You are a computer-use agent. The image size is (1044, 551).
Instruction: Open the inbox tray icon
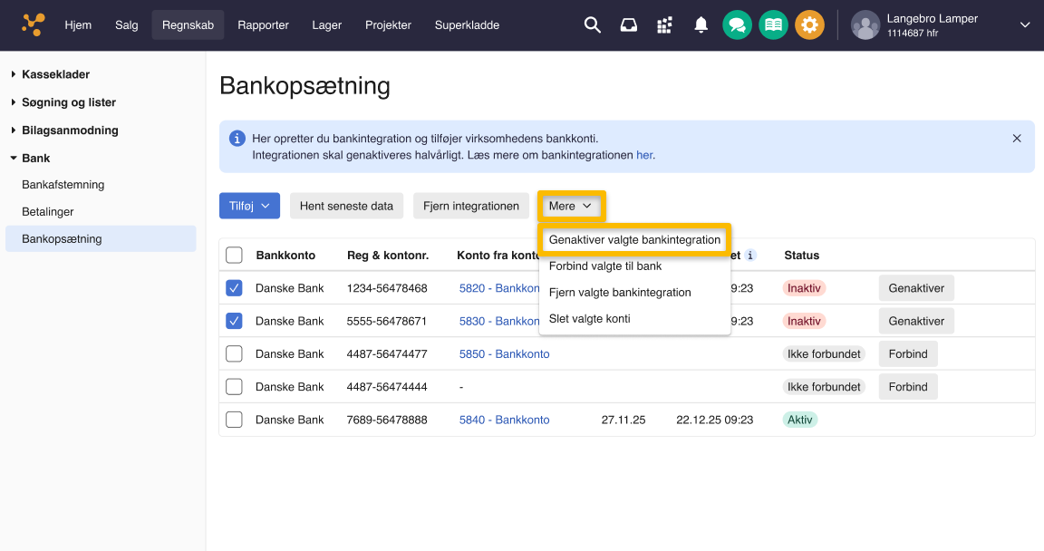pyautogui.click(x=628, y=25)
